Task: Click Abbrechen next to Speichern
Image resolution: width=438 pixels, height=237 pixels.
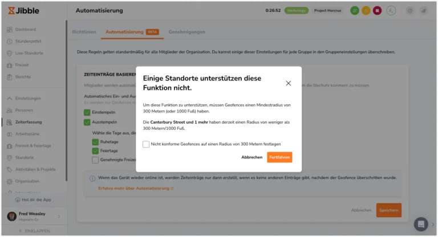Action: pos(361,210)
